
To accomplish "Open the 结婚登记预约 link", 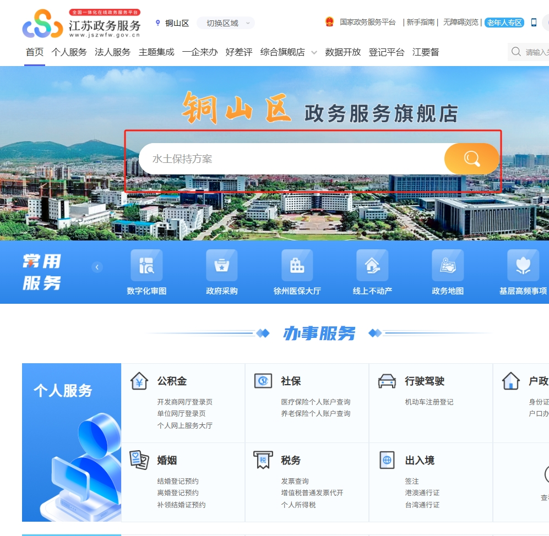I will [178, 482].
